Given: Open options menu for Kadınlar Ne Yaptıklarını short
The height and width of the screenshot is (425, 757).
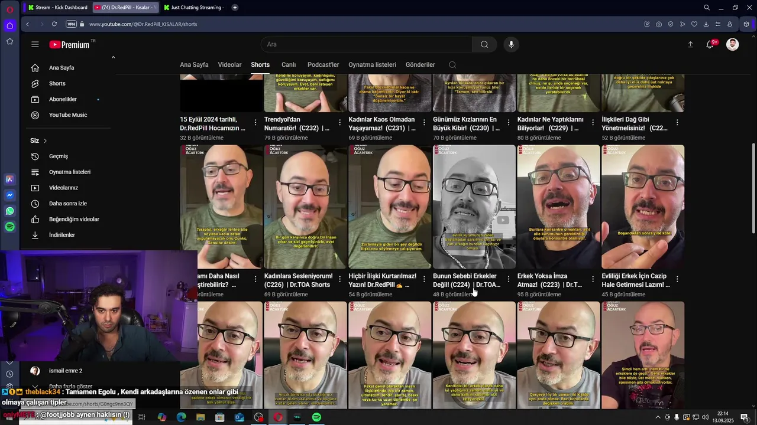Looking at the screenshot, I should click(x=593, y=122).
